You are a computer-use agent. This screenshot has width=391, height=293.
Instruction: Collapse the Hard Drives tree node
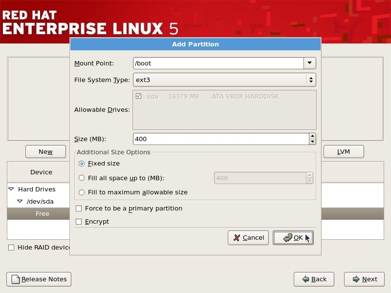11,189
